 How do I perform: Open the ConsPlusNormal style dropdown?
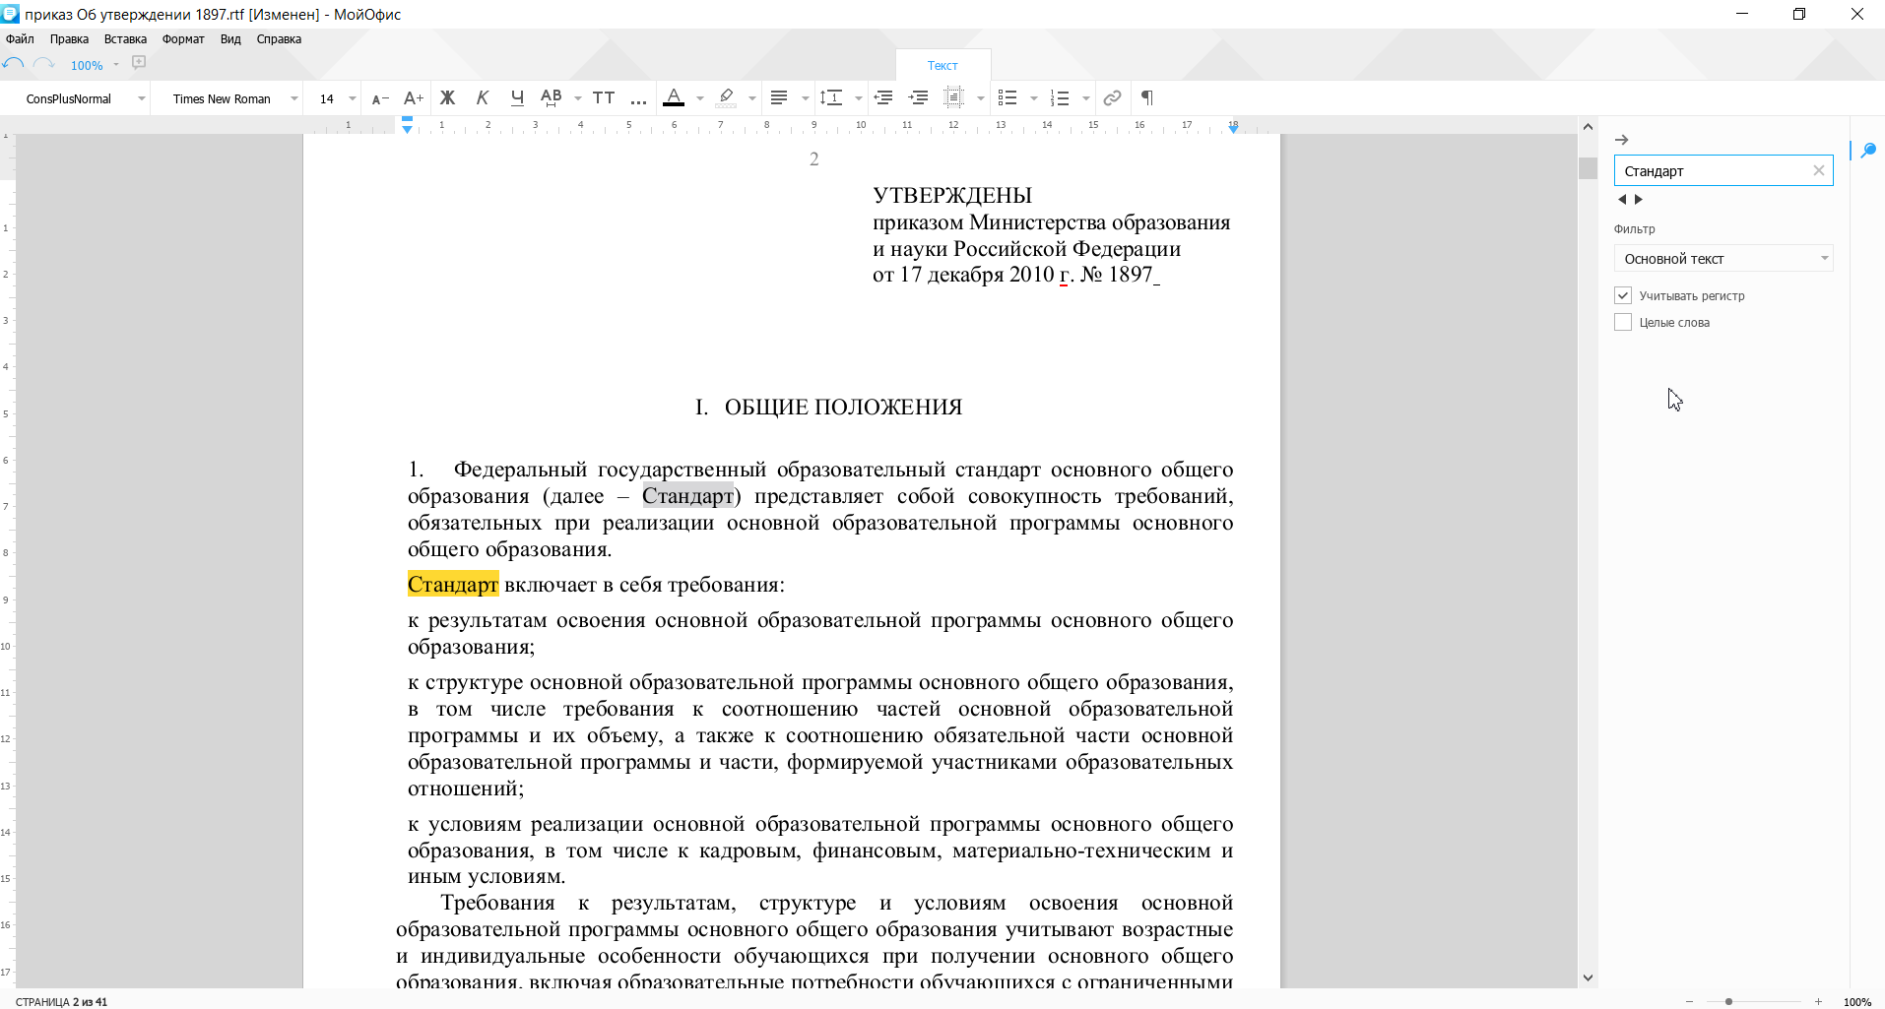pos(142,98)
